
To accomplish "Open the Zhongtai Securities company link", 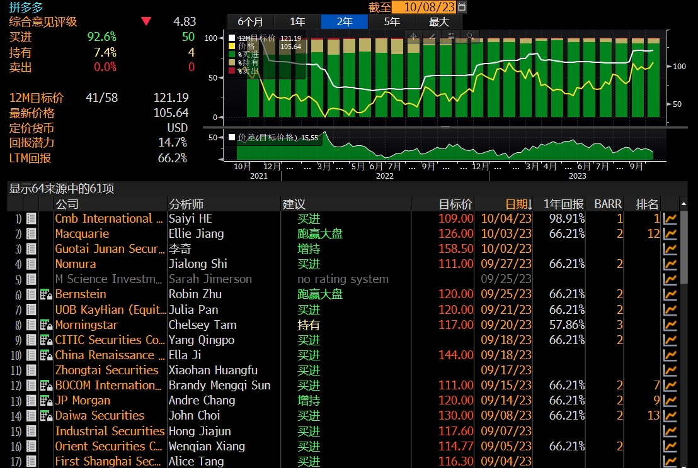I will (107, 370).
